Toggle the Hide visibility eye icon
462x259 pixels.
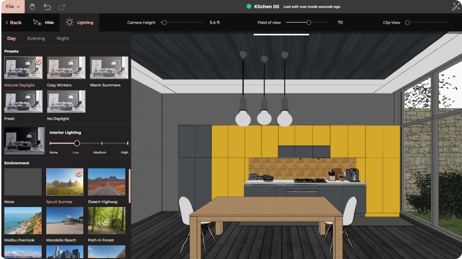click(x=37, y=23)
